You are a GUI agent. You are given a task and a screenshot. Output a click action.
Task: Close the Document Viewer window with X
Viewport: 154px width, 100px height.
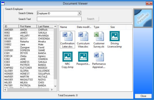(x=149, y=3)
